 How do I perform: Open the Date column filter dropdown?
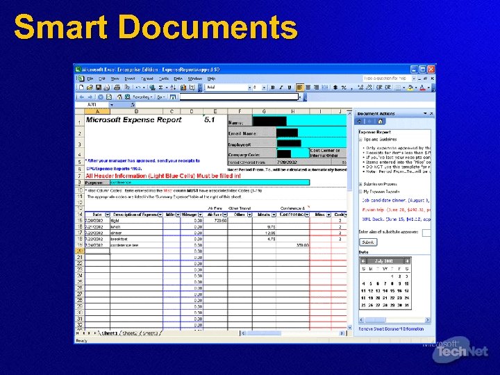[108, 215]
